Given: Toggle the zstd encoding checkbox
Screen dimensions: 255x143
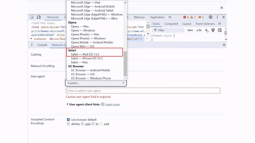Looking at the screenshot, I should (101, 124).
